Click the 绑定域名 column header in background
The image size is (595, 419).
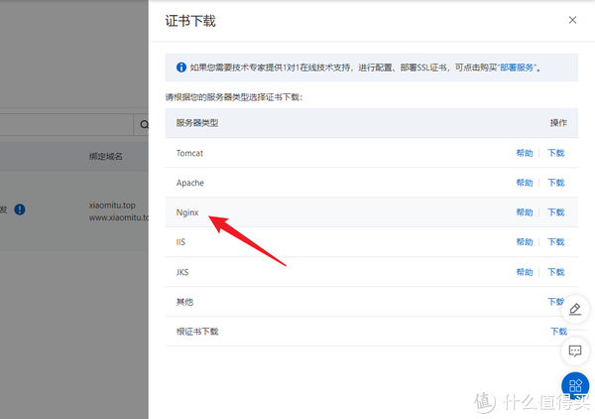coord(105,156)
